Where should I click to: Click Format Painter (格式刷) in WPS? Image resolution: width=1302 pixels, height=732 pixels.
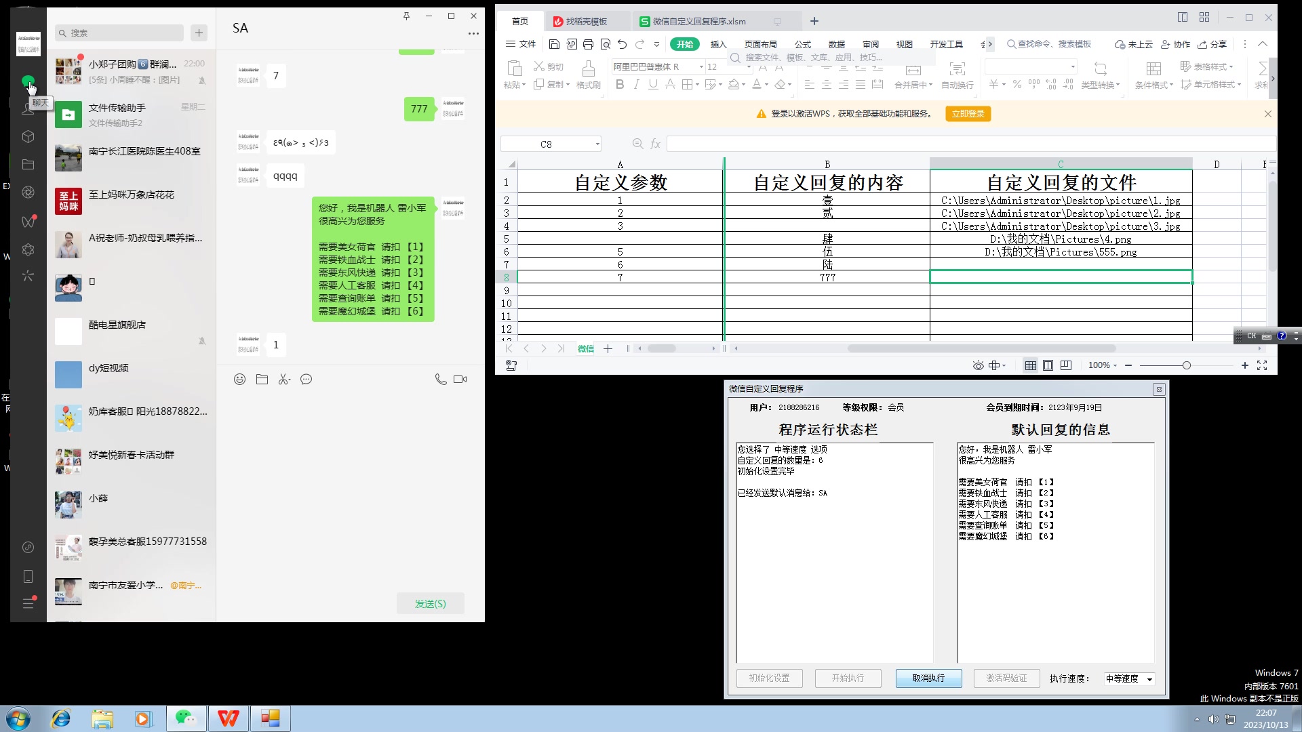point(588,75)
